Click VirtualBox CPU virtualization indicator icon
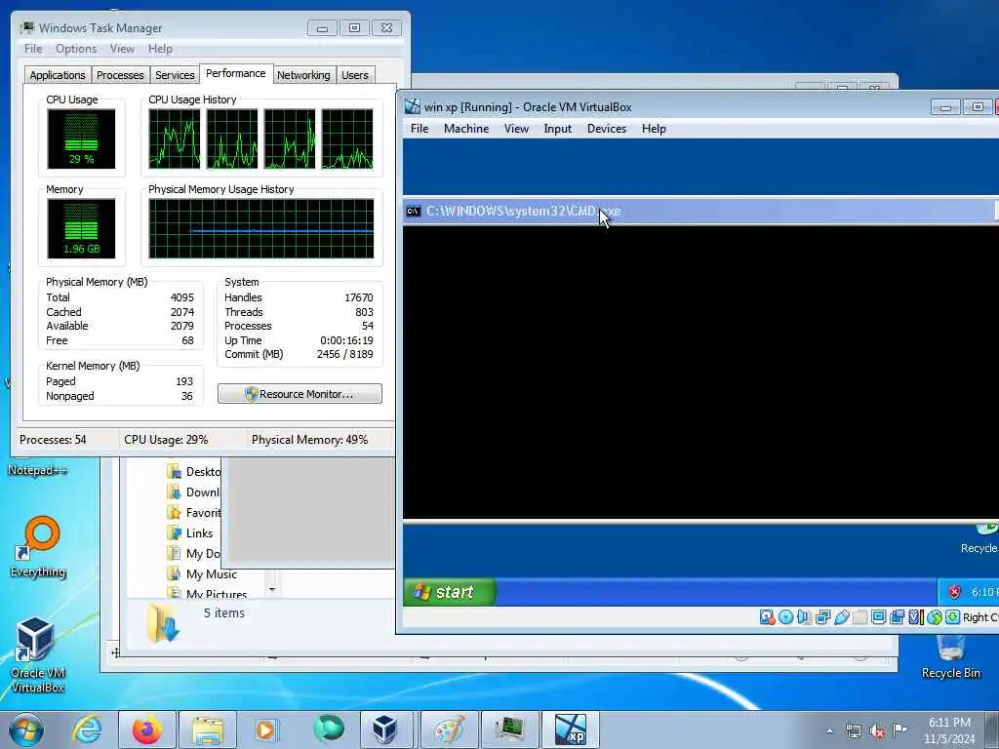 [915, 616]
